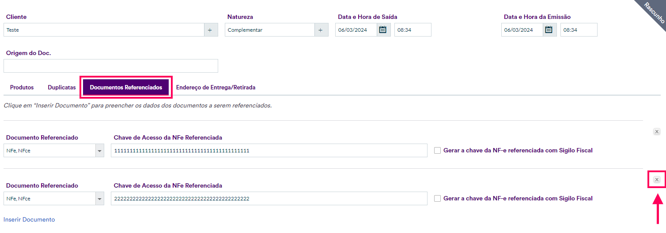
Task: Switch to the Produtos tab
Action: (x=22, y=88)
